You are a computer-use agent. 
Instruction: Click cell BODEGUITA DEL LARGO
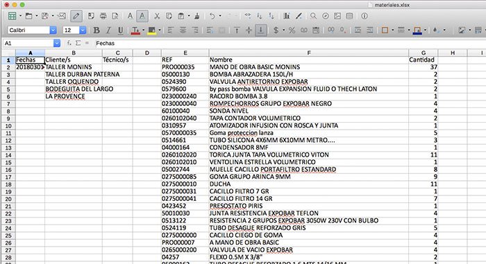click(x=74, y=89)
